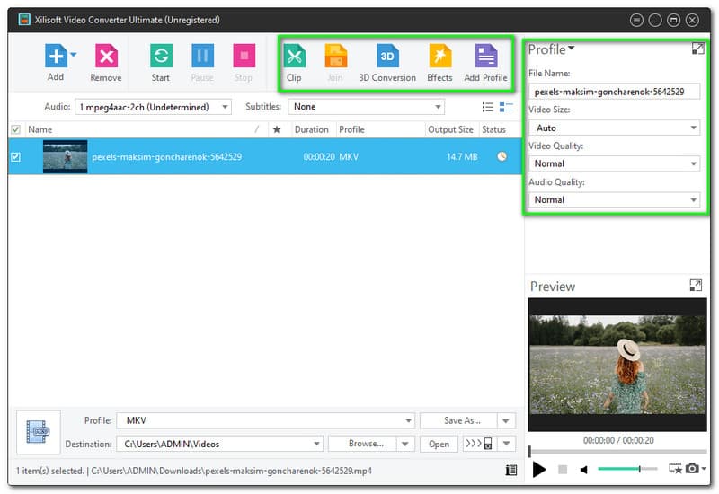Click the Add file icon
This screenshot has width=719, height=494.
click(56, 57)
